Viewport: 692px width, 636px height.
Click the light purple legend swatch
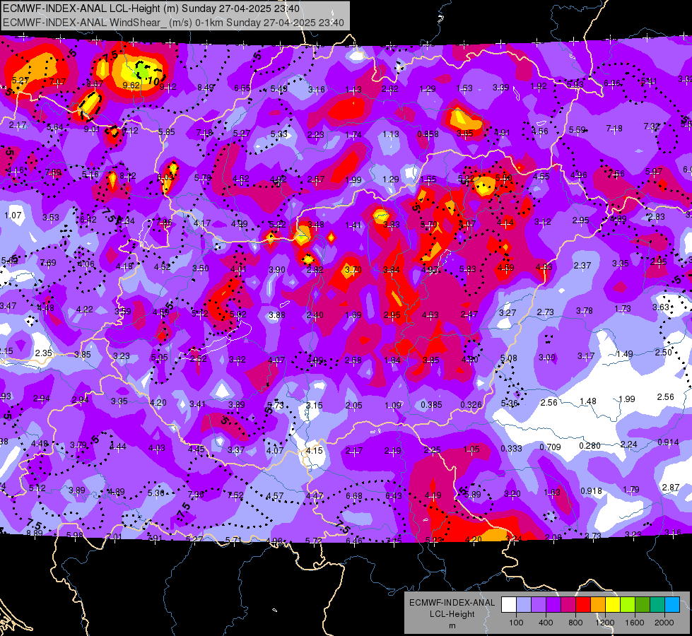coord(539,605)
